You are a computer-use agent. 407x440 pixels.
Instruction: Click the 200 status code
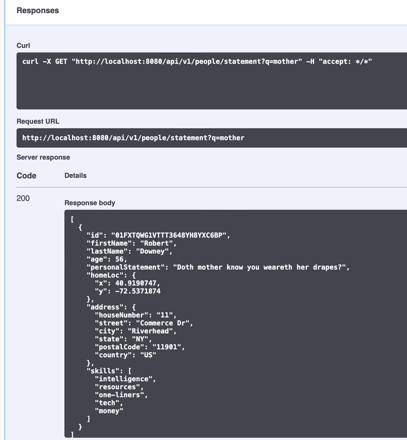tap(23, 198)
